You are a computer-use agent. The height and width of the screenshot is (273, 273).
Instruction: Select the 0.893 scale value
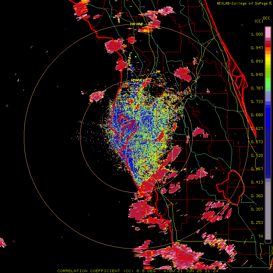click(257, 61)
